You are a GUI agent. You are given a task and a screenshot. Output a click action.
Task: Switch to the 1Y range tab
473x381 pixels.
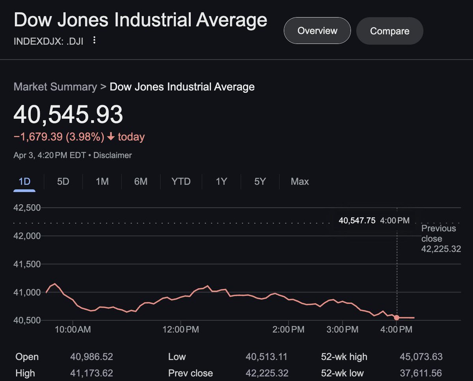(x=222, y=182)
